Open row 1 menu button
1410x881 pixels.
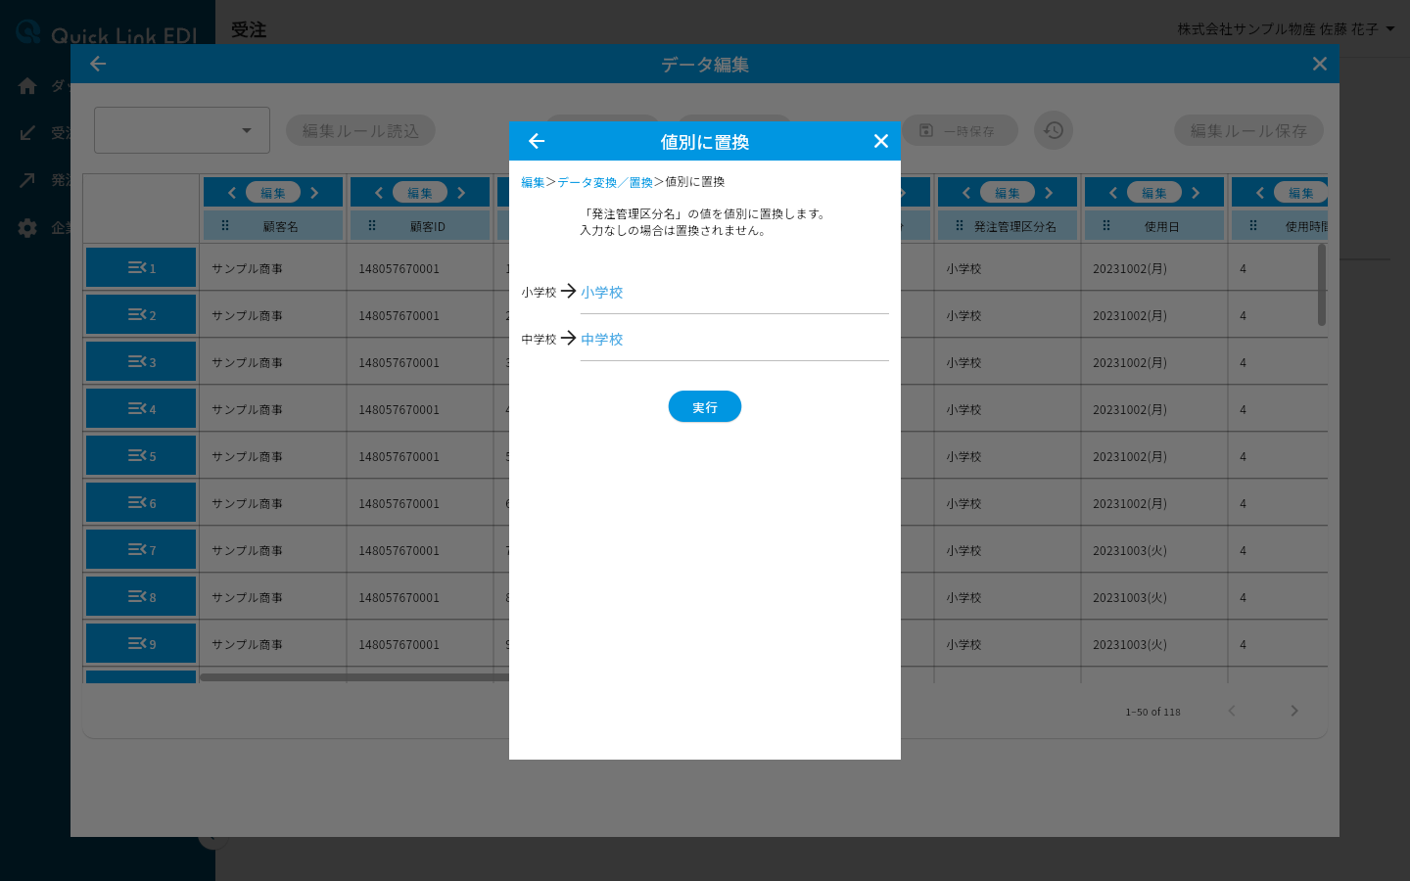pyautogui.click(x=141, y=267)
